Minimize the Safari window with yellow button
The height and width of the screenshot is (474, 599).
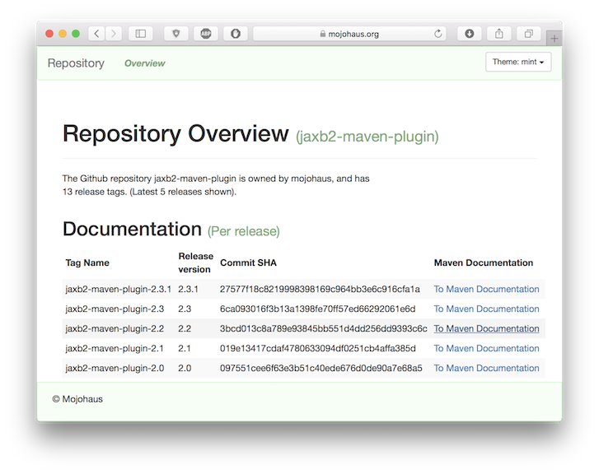click(x=63, y=34)
